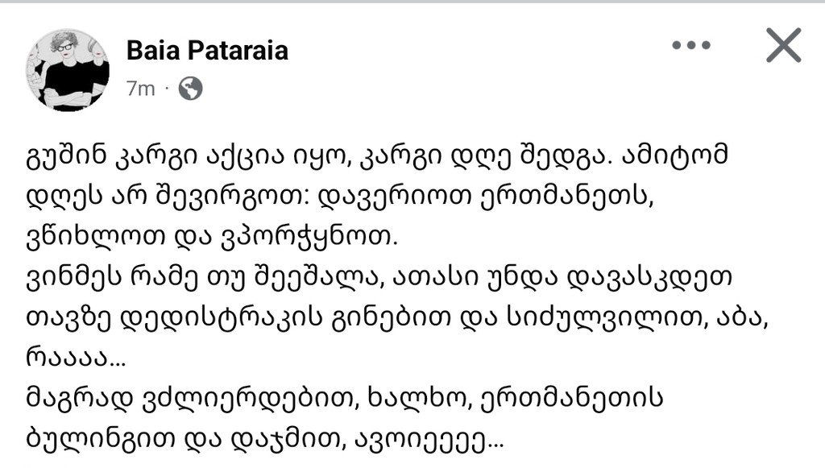Click the globe public-privacy icon

click(x=190, y=89)
